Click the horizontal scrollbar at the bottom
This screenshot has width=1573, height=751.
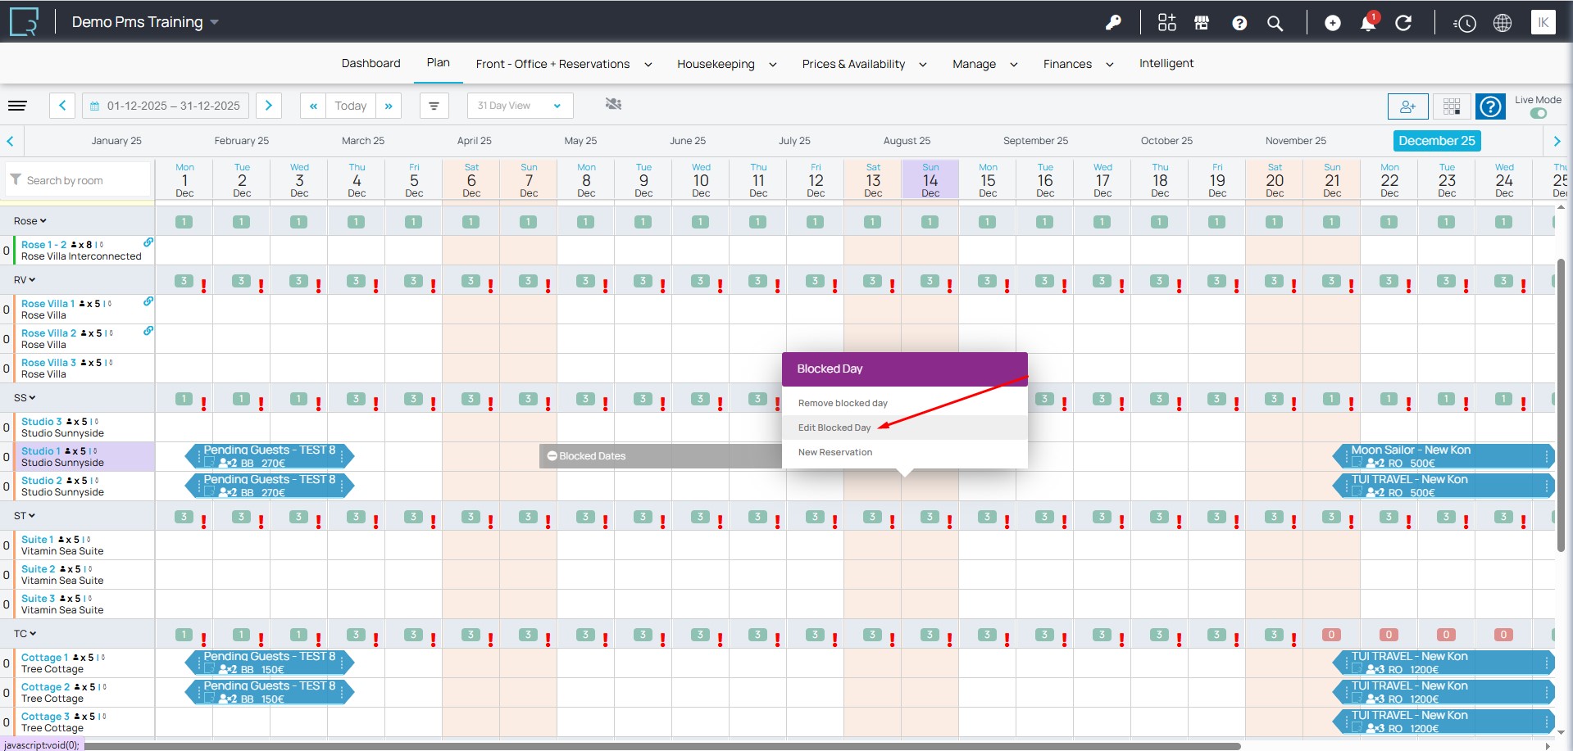[662, 746]
